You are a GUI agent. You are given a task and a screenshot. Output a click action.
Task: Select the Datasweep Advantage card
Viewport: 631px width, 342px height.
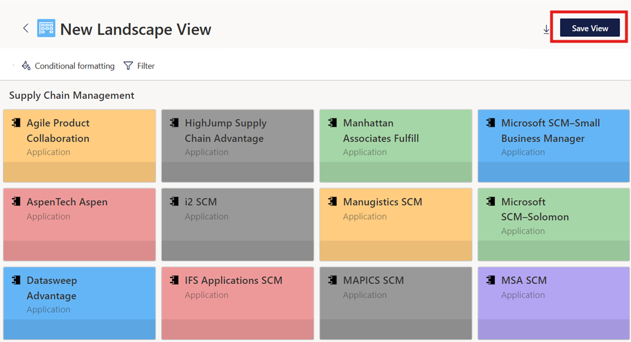tap(79, 303)
